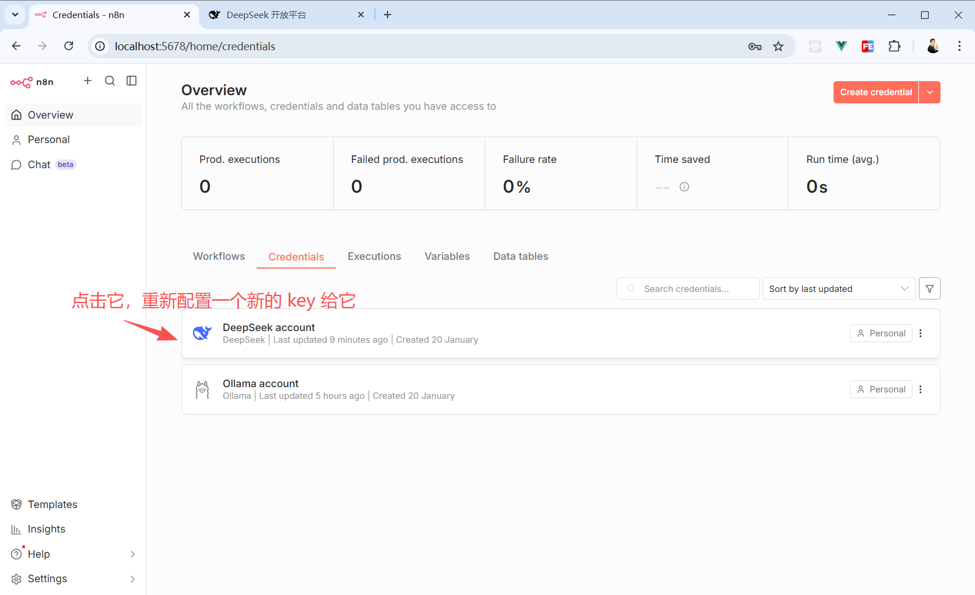Bookmark this page with the star icon
975x595 pixels.
[778, 46]
